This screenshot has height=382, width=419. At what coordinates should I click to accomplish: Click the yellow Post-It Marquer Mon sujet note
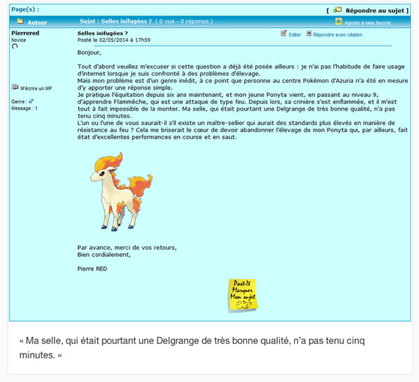coord(243,295)
